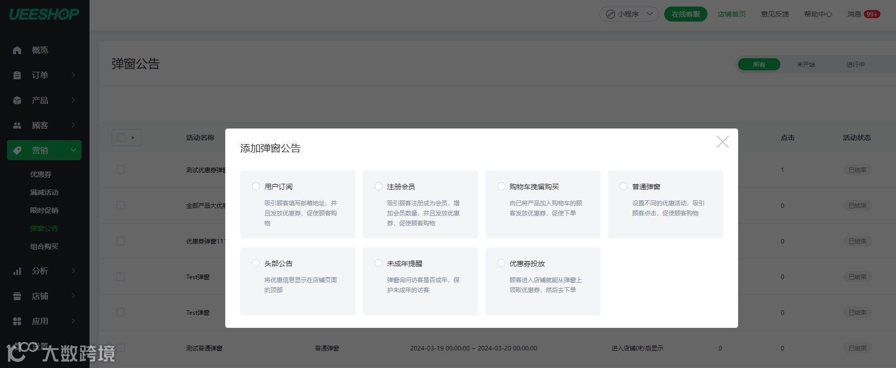Open the 帮助中心 link
Screen dimensions: 896x368
(818, 14)
